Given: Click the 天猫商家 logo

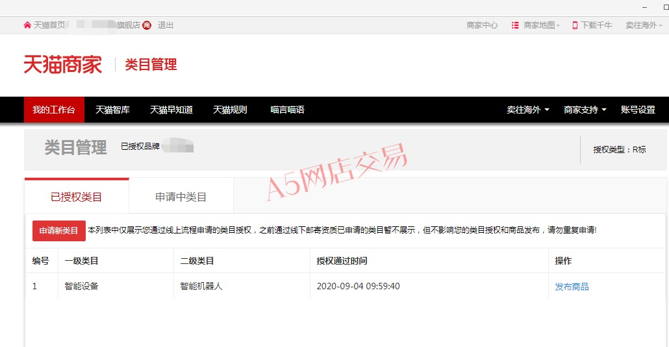Looking at the screenshot, I should 63,64.
